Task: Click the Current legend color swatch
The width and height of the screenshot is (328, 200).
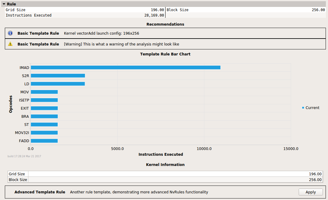Action: pos(303,108)
